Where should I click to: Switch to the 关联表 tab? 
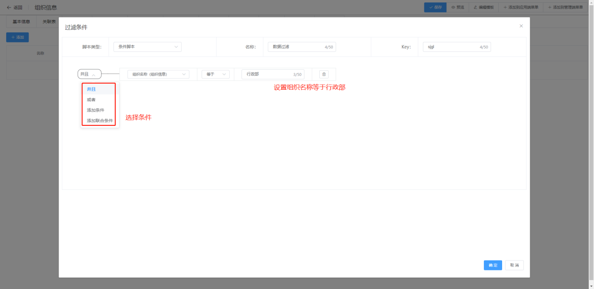49,22
